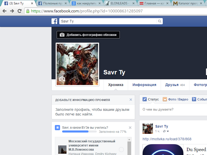207x155 pixels.
Task: Open motivka.ru link in post
Action: (167, 139)
